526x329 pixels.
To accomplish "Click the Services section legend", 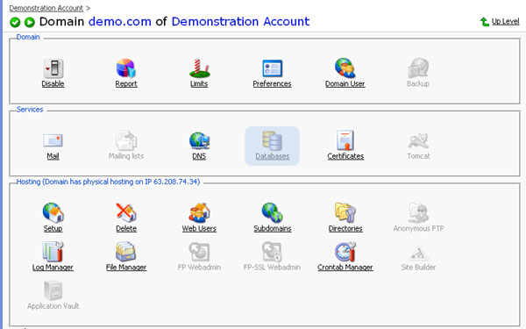I will click(30, 110).
